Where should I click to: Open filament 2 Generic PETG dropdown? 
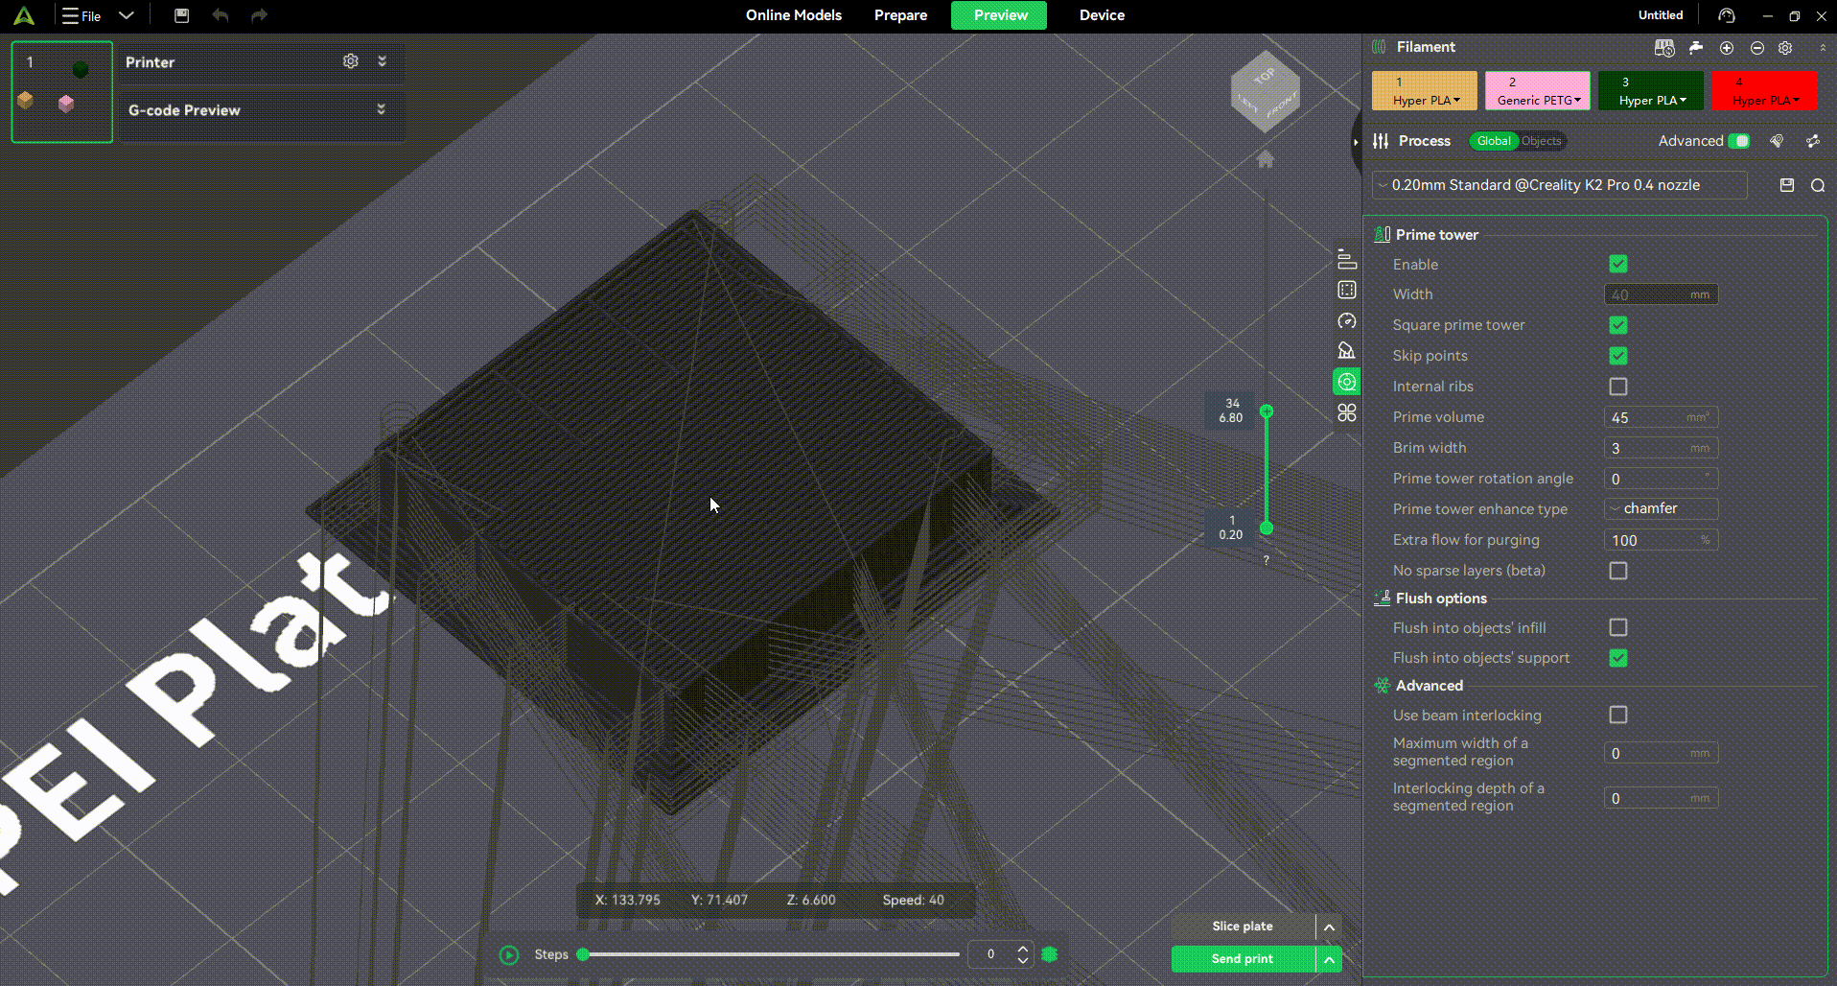pyautogui.click(x=1538, y=91)
